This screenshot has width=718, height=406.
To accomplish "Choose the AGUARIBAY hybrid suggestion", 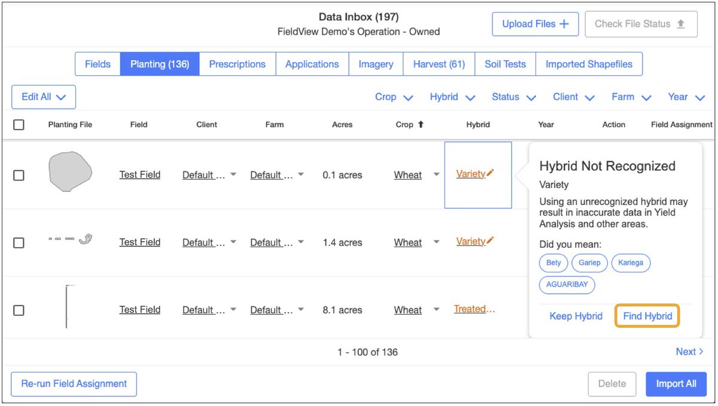I will click(567, 285).
